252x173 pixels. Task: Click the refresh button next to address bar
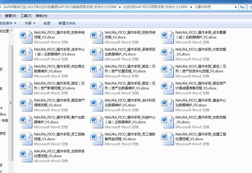pos(242,7)
